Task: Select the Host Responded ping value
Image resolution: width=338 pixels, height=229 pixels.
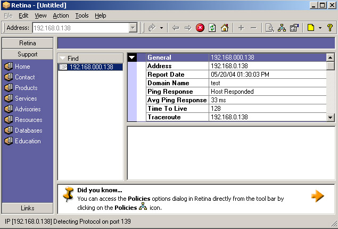Action: (232, 92)
